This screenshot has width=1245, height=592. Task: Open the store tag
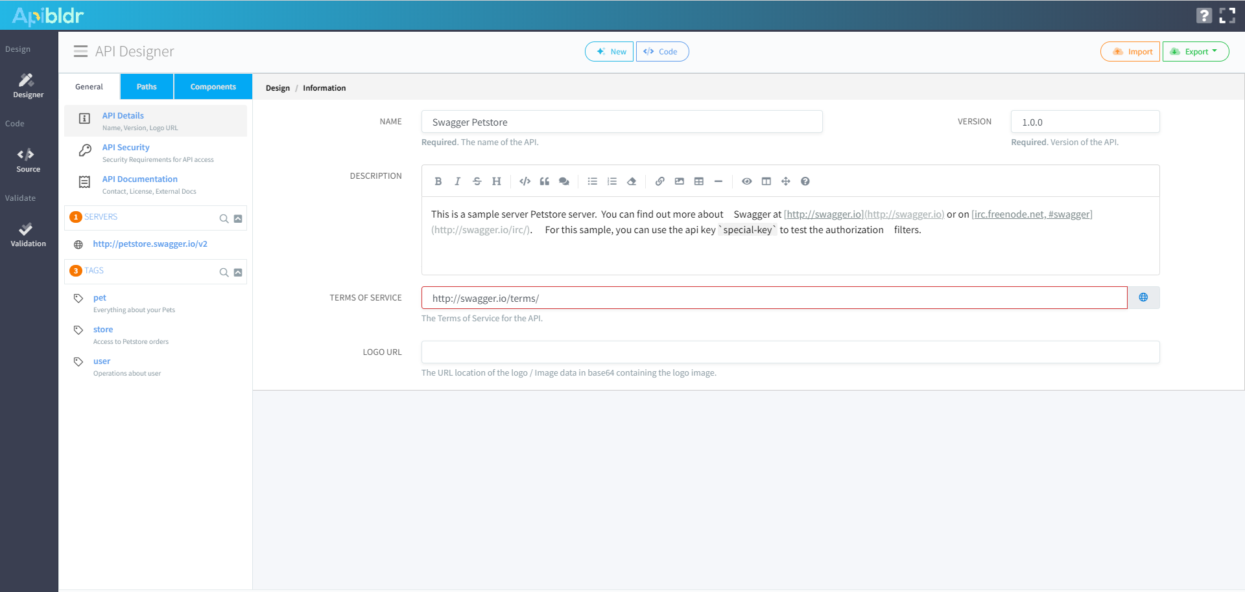pos(103,330)
